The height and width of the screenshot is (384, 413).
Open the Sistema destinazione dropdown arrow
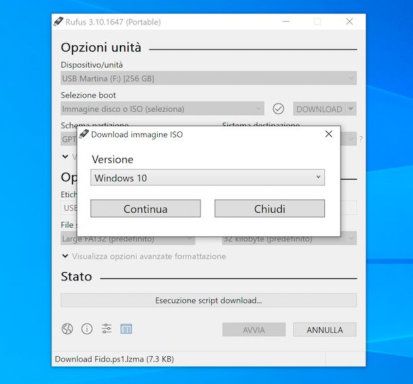(x=351, y=139)
